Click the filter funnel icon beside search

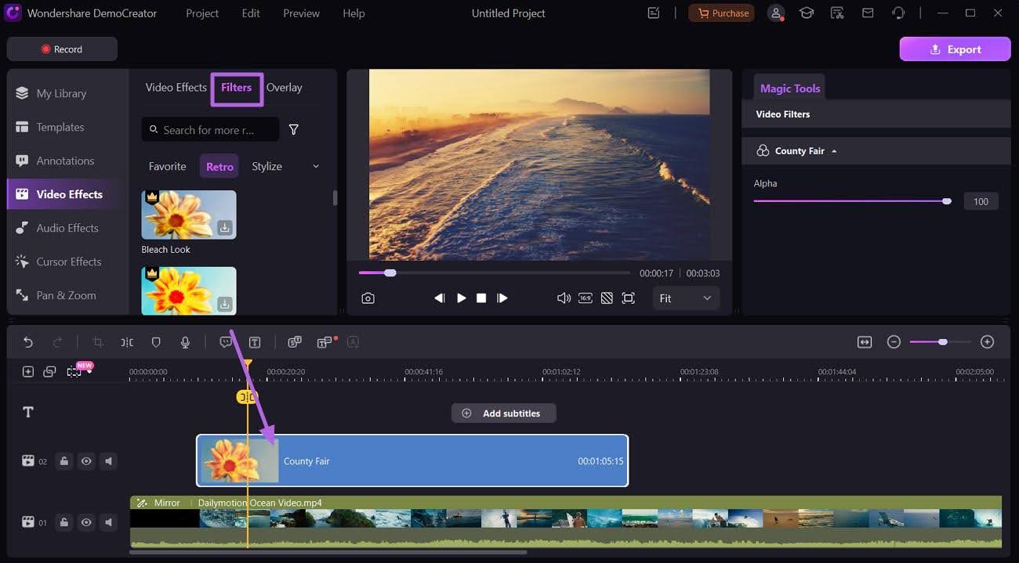tap(294, 130)
